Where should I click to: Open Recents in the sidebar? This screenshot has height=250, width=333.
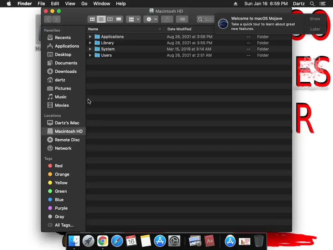[x=63, y=38]
